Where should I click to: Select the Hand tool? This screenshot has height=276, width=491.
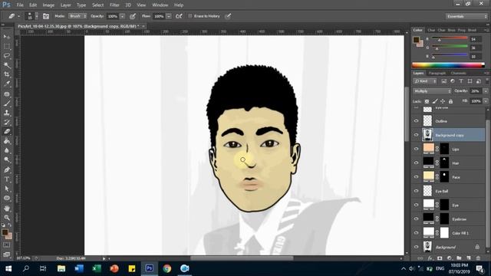click(x=7, y=208)
